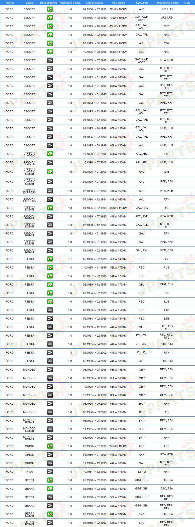Click the ALF body cell
The height and width of the screenshot is (527, 195).
pyautogui.click(x=142, y=9)
